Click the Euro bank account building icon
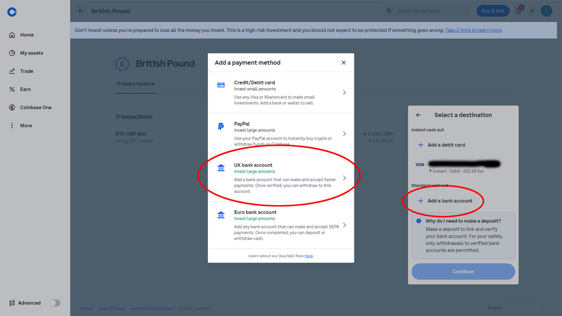562x316 pixels. click(x=221, y=215)
